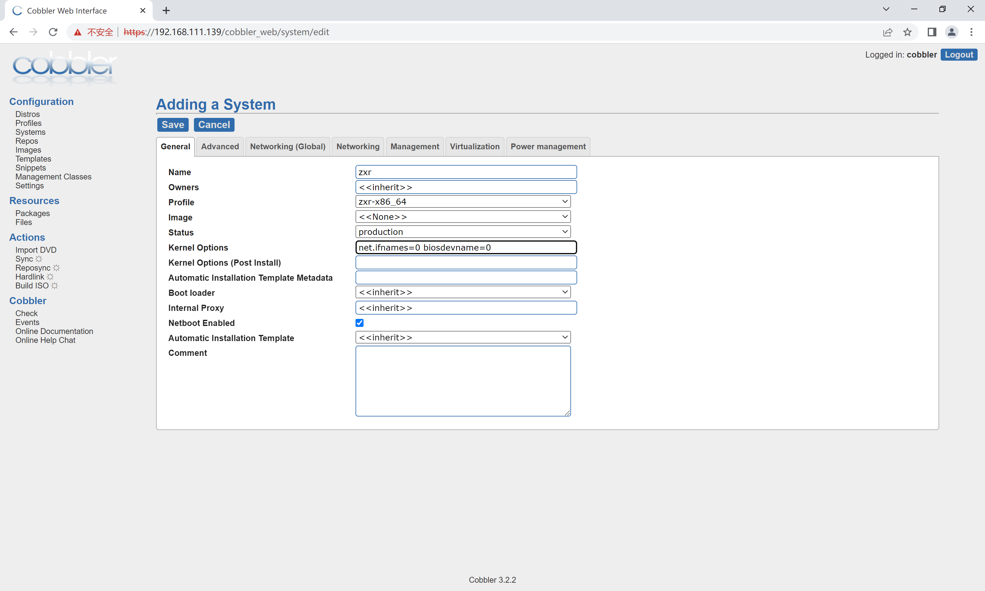Click the Check link under Cobbler
985x591 pixels.
click(26, 313)
